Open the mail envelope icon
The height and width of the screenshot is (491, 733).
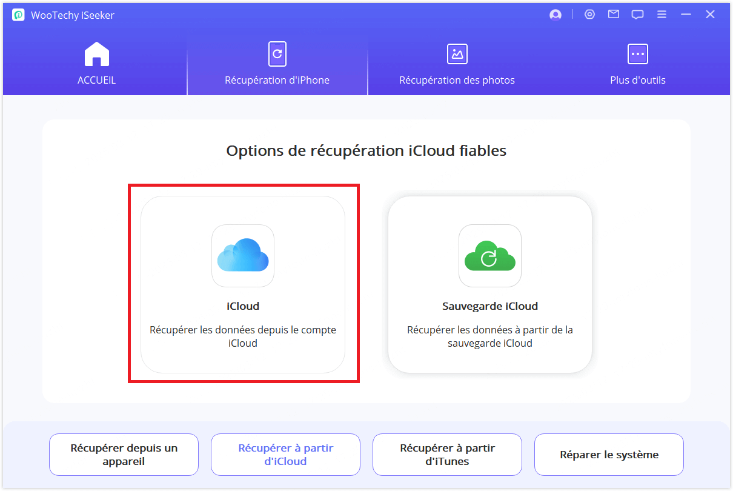tap(614, 15)
